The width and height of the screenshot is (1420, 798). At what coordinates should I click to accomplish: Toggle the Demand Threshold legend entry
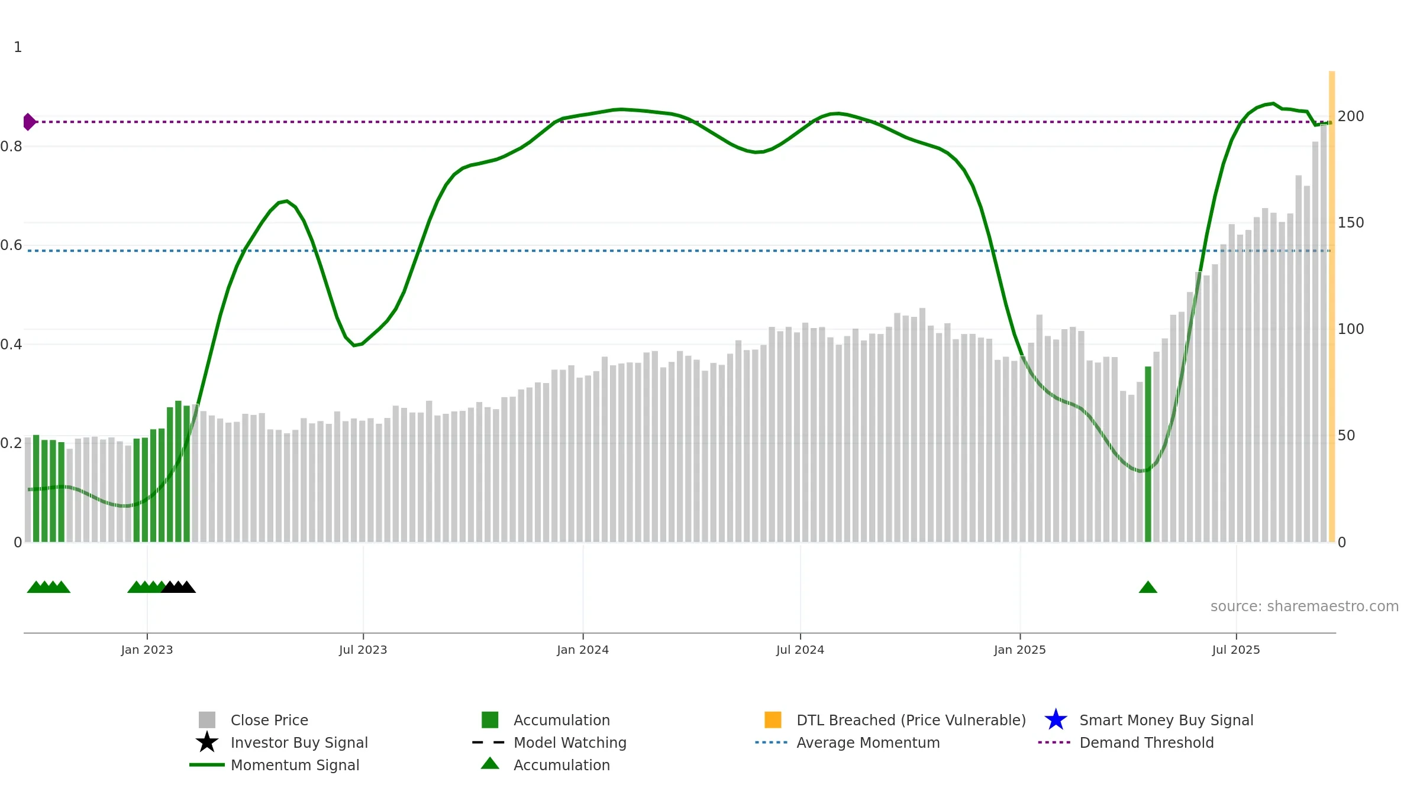point(1126,742)
